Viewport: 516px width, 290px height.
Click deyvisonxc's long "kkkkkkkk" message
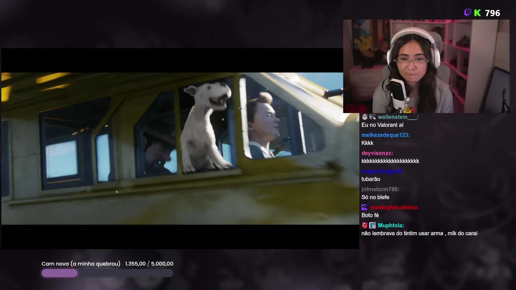390,161
